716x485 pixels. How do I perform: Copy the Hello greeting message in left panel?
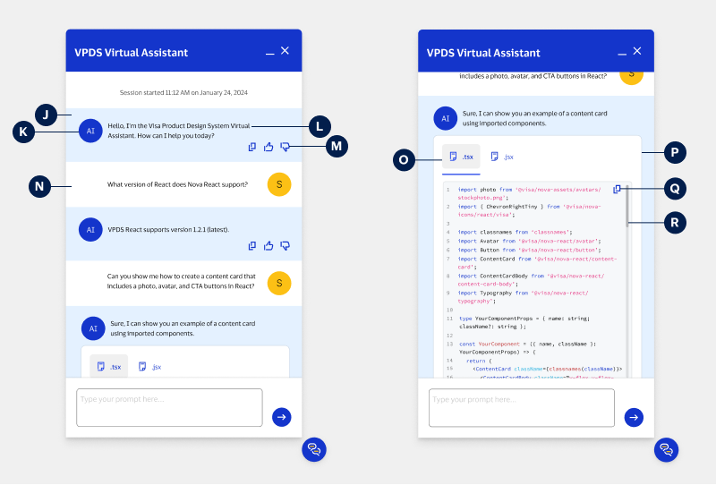[x=252, y=147]
